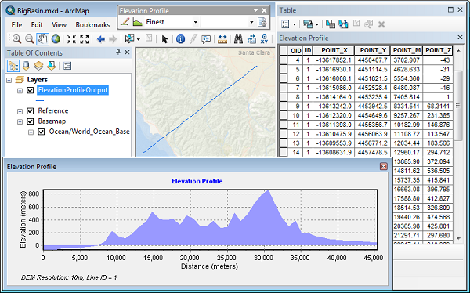
Task: Choose the black Select Elements arrow
Action: tap(164, 39)
